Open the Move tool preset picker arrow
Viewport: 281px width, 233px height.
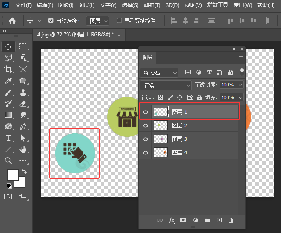coord(40,21)
